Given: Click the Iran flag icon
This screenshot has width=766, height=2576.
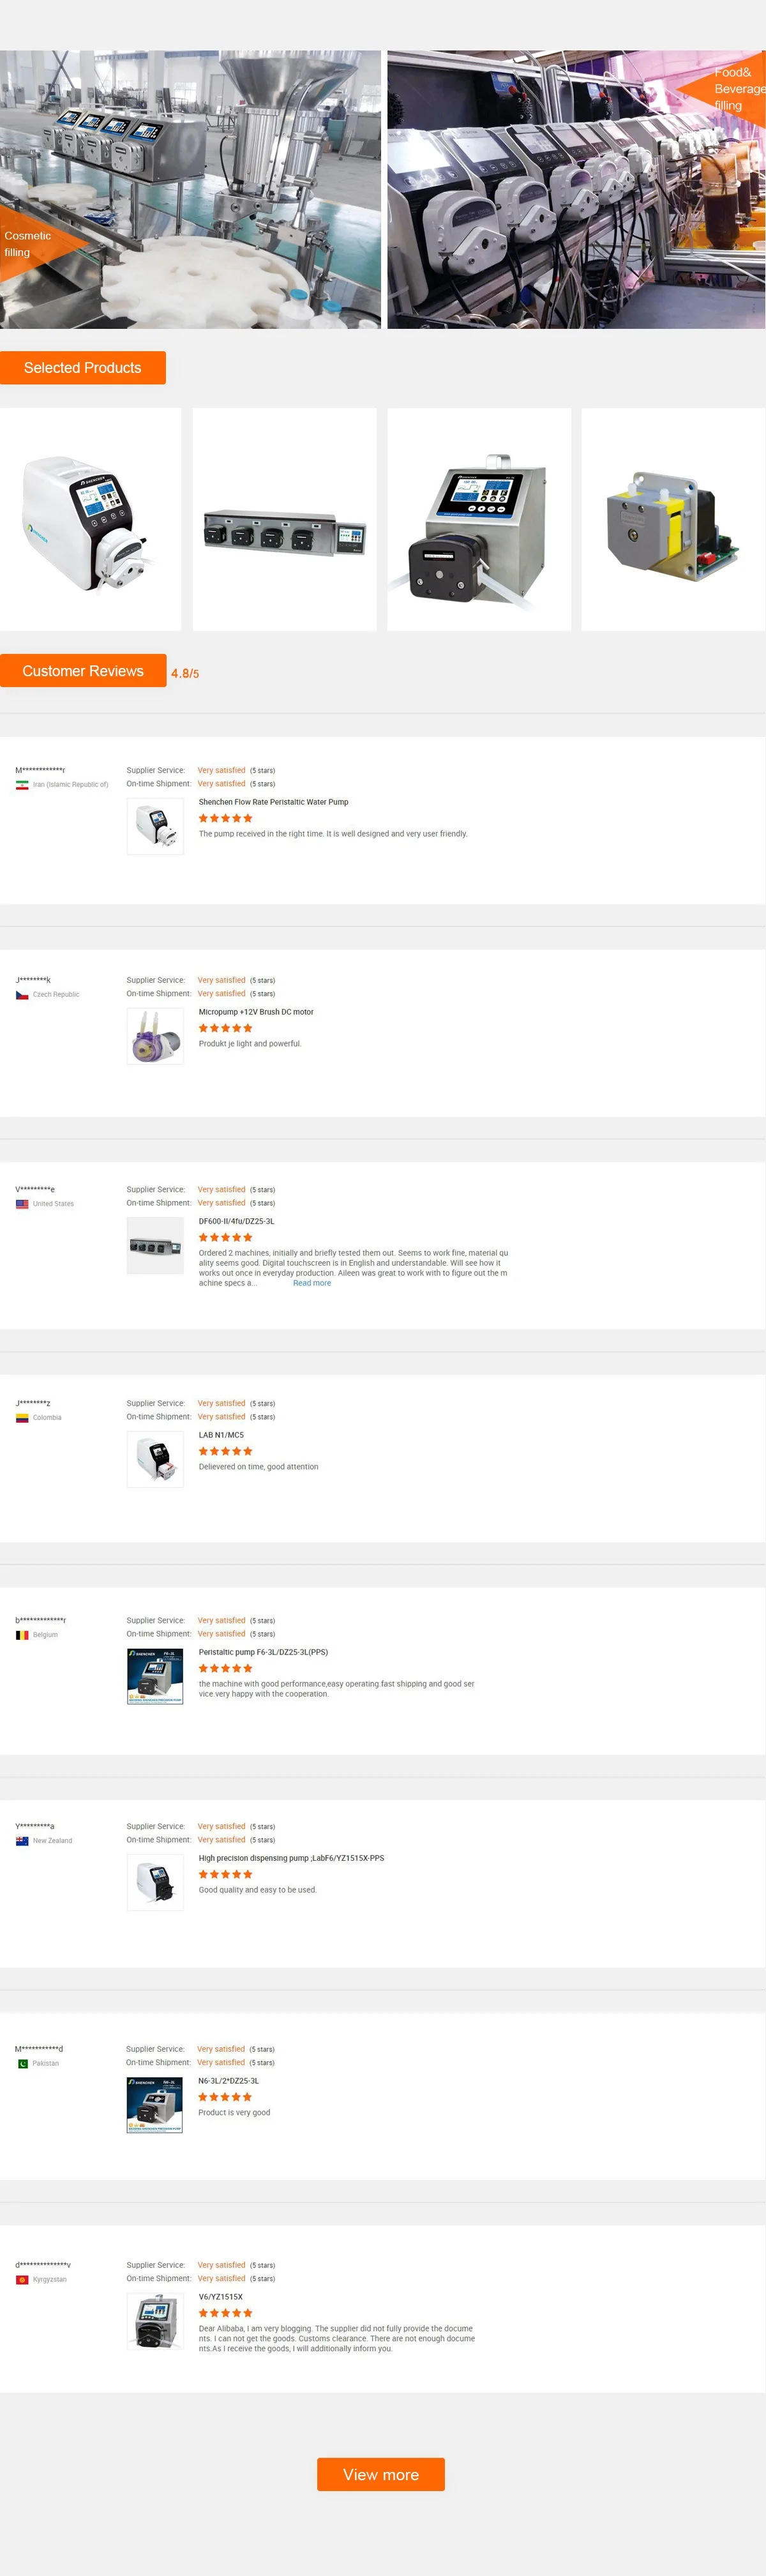Looking at the screenshot, I should coord(22,785).
